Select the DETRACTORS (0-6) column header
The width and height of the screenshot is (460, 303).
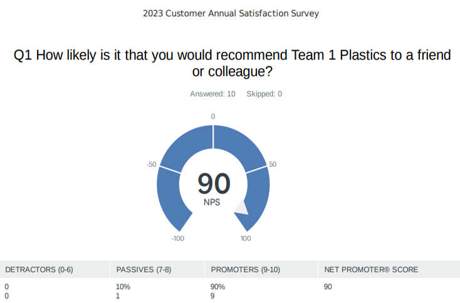coord(39,270)
